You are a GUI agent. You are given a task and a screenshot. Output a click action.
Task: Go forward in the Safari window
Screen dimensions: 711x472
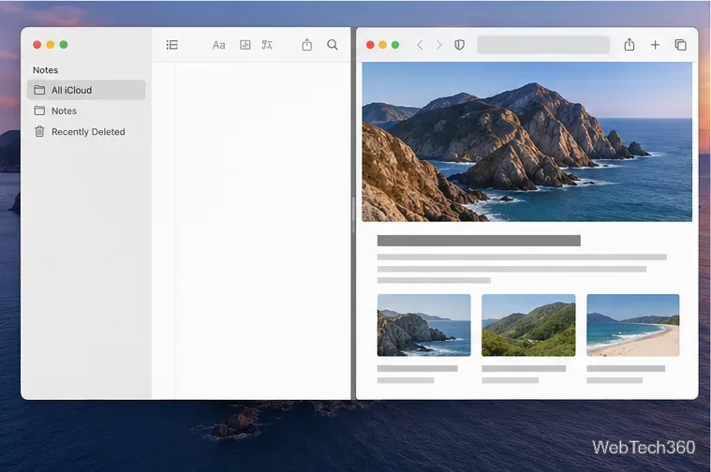pyautogui.click(x=438, y=45)
